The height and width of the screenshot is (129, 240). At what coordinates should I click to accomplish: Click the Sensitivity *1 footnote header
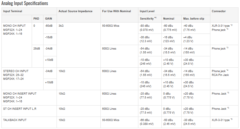pyautogui.click(x=148, y=19)
